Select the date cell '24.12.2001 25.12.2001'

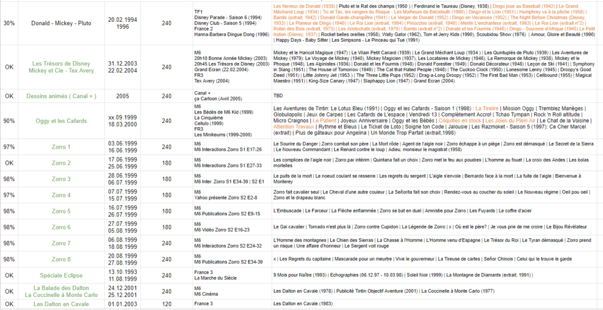click(x=122, y=292)
